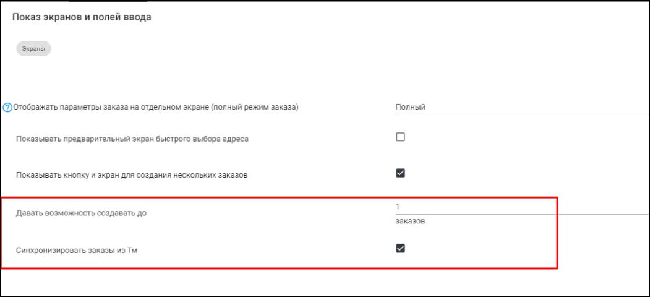This screenshot has width=650, height=297.
Task: Uncheck the multiple orders button checkbox
Action: click(400, 173)
